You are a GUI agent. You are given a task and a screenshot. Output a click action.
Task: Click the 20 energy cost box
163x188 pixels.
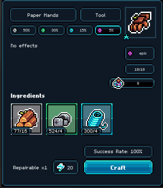66,167
